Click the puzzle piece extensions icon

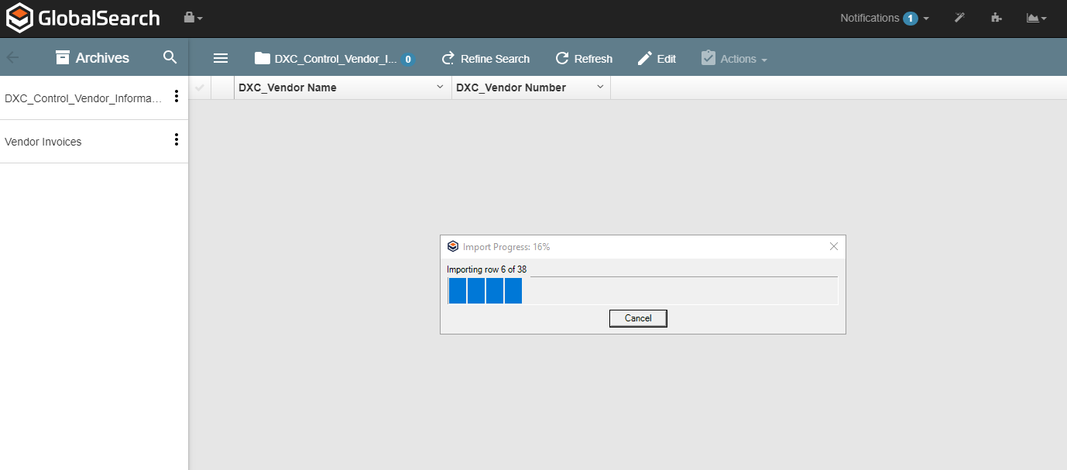pos(997,18)
